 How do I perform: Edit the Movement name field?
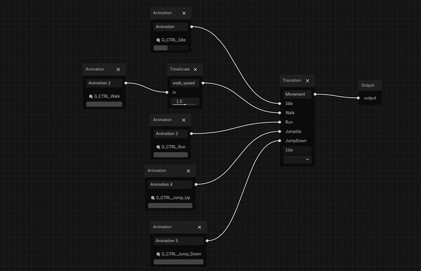(x=297, y=94)
